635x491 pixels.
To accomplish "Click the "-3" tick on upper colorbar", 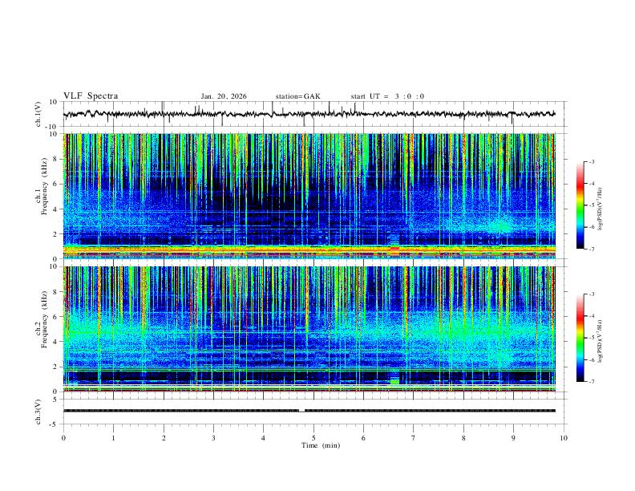I will pos(592,162).
